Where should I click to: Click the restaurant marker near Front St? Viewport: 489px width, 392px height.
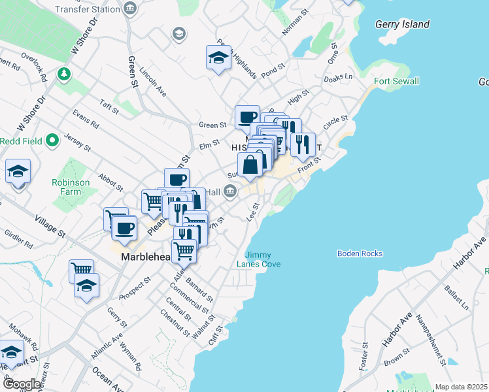303,143
